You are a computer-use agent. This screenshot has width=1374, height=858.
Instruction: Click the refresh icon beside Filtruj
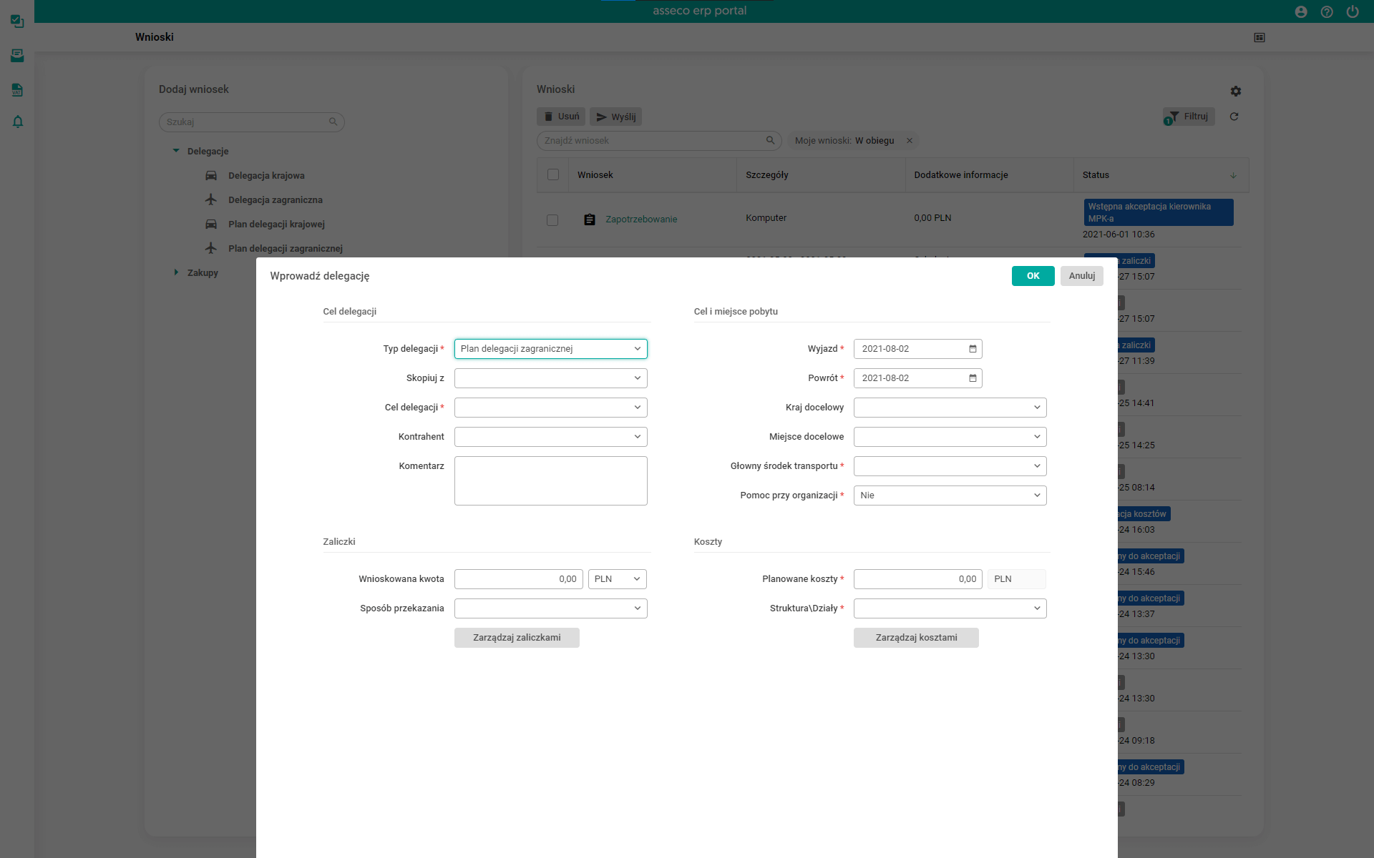point(1234,117)
